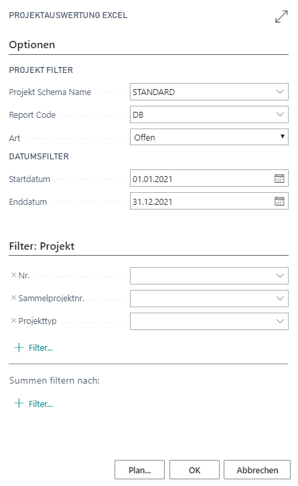
Task: Open the Art dropdown showing Offen
Action: 209,137
